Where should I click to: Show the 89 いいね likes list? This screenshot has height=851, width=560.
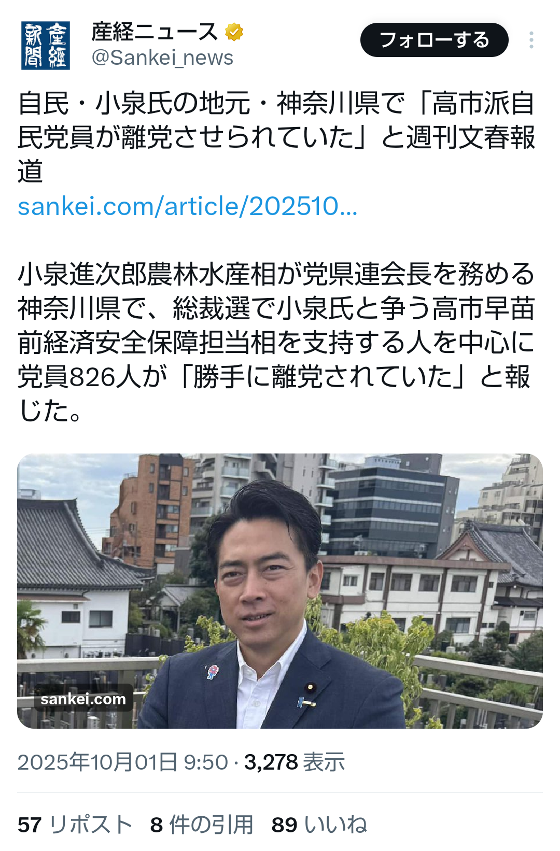point(319,825)
